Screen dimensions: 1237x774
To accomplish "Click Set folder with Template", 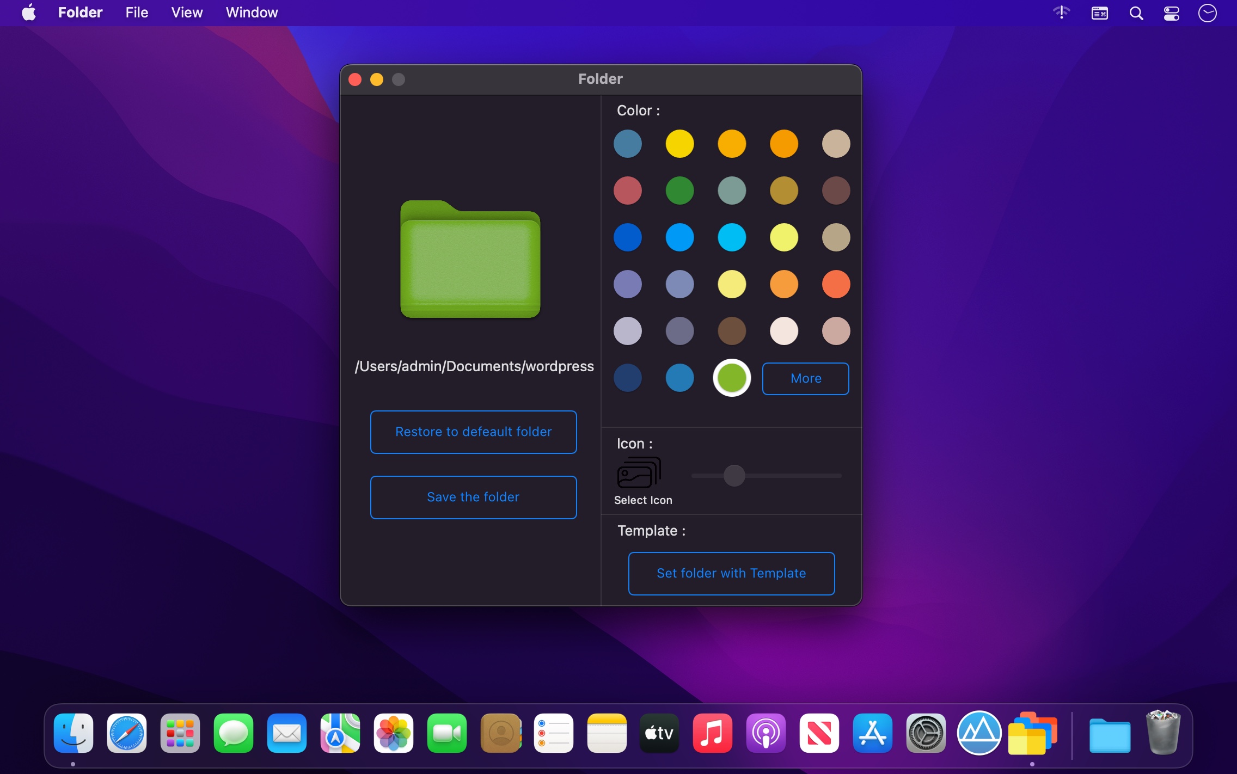I will click(x=731, y=573).
